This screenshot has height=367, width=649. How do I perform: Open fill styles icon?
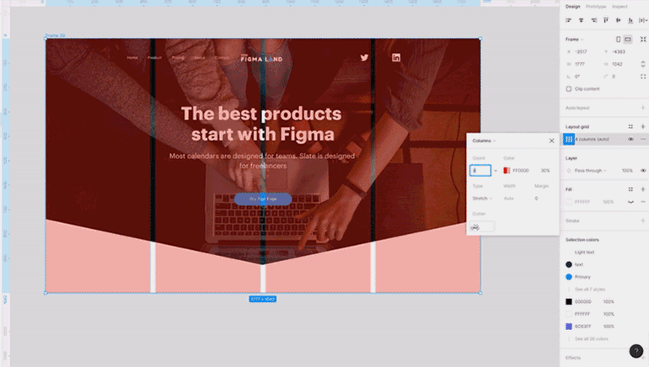click(x=630, y=189)
